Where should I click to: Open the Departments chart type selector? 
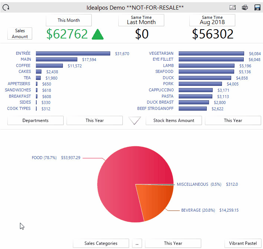(x=36, y=120)
